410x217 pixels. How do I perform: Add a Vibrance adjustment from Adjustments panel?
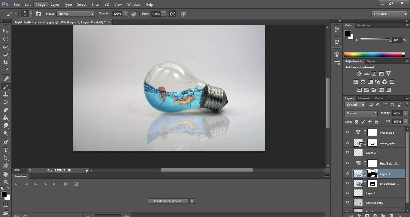click(x=388, y=73)
